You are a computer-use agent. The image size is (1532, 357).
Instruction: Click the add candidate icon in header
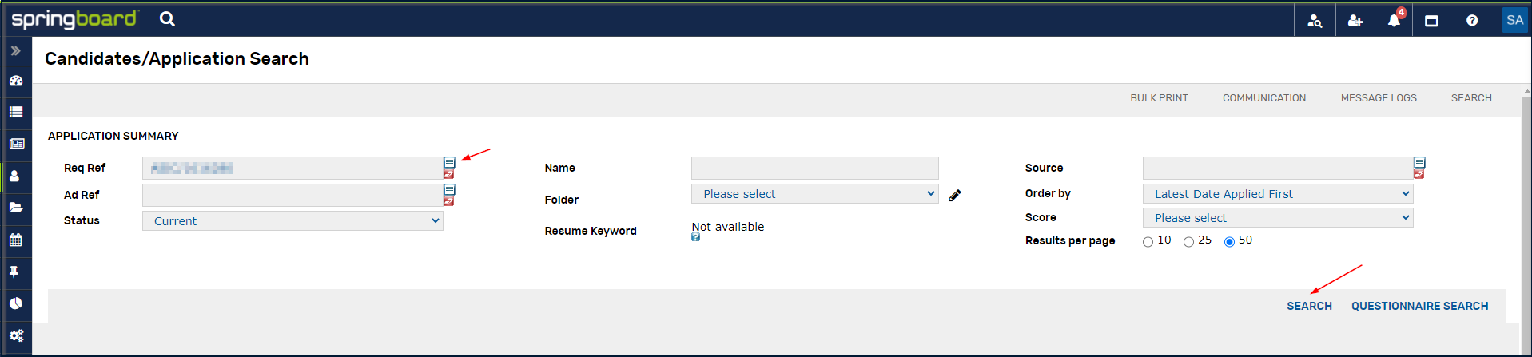click(x=1355, y=21)
